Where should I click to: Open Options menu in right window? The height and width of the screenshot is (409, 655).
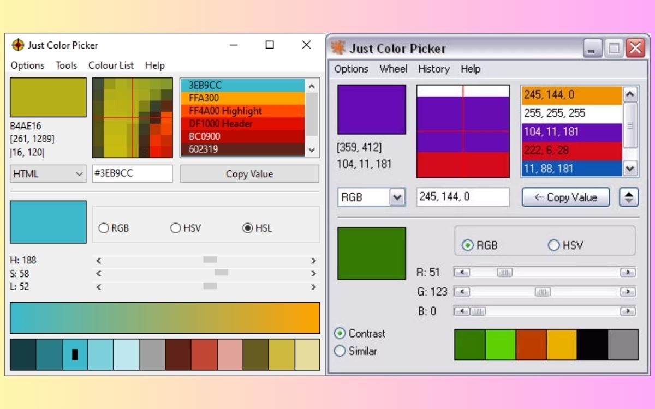[x=351, y=69]
